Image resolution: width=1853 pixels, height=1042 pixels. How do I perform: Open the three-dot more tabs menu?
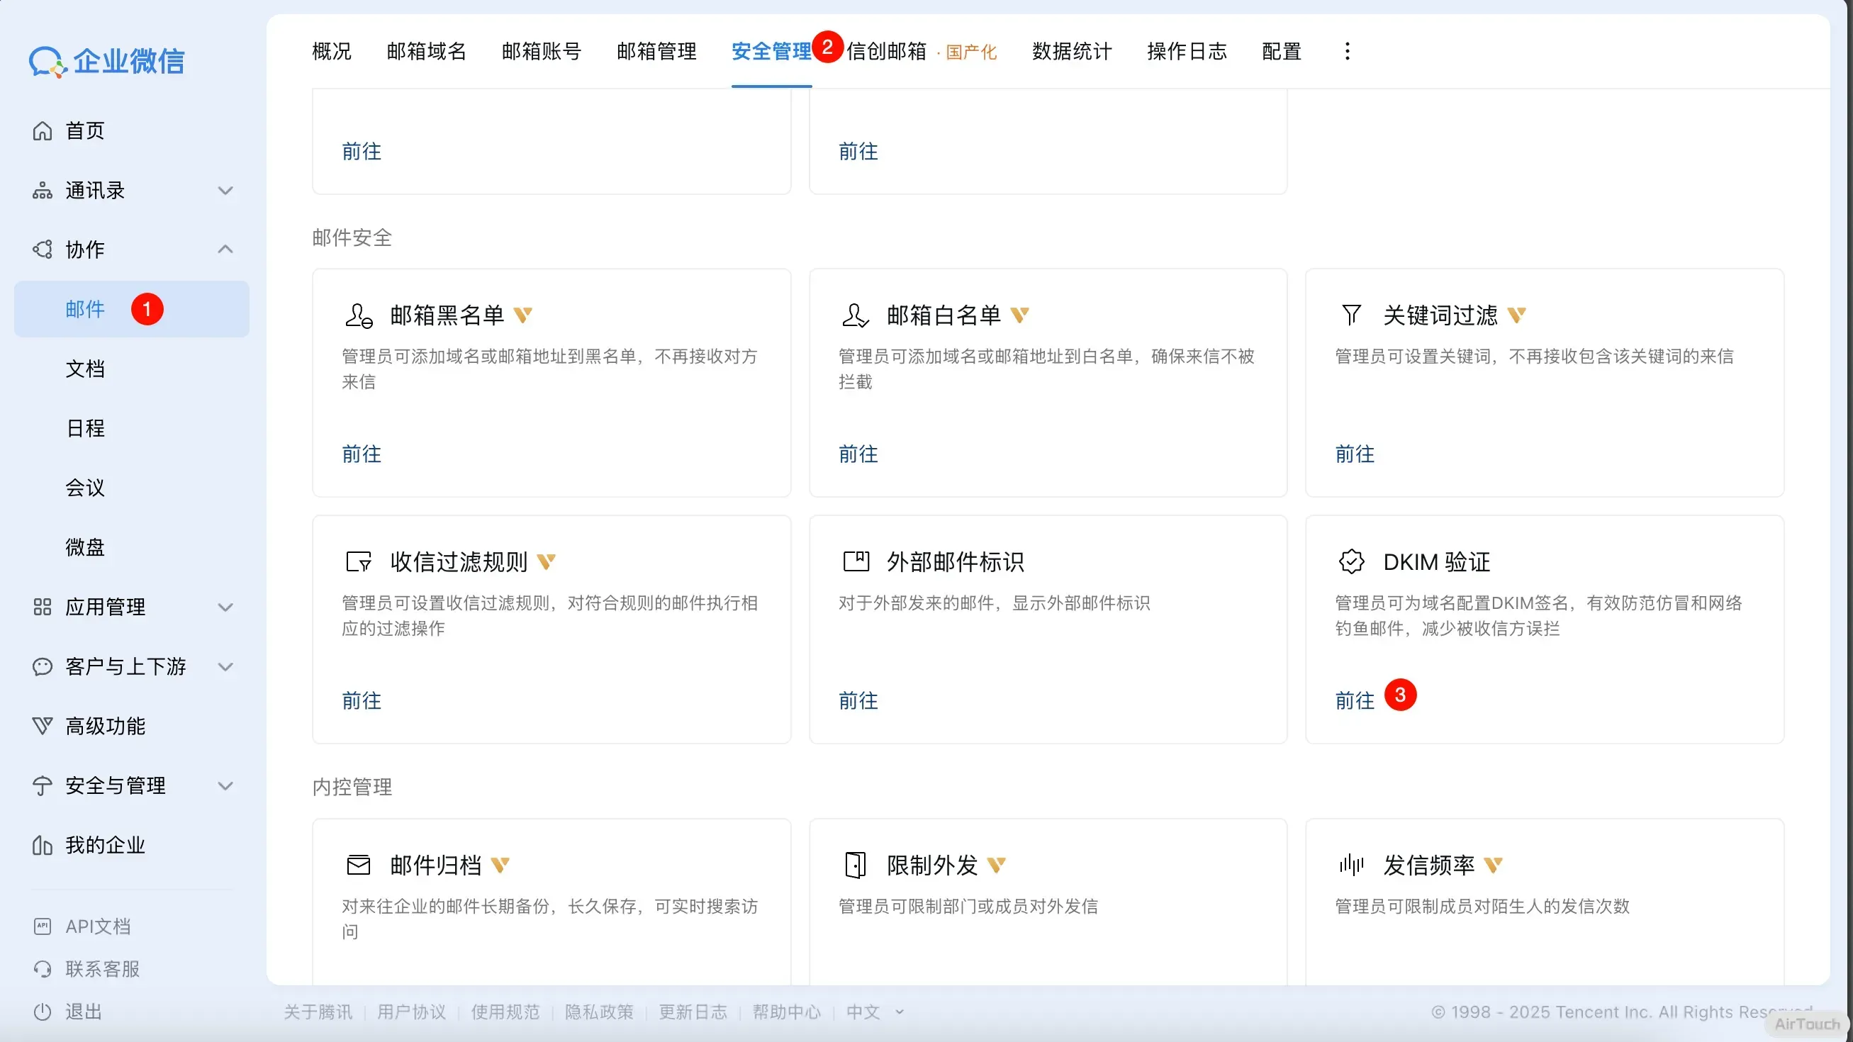[1348, 51]
